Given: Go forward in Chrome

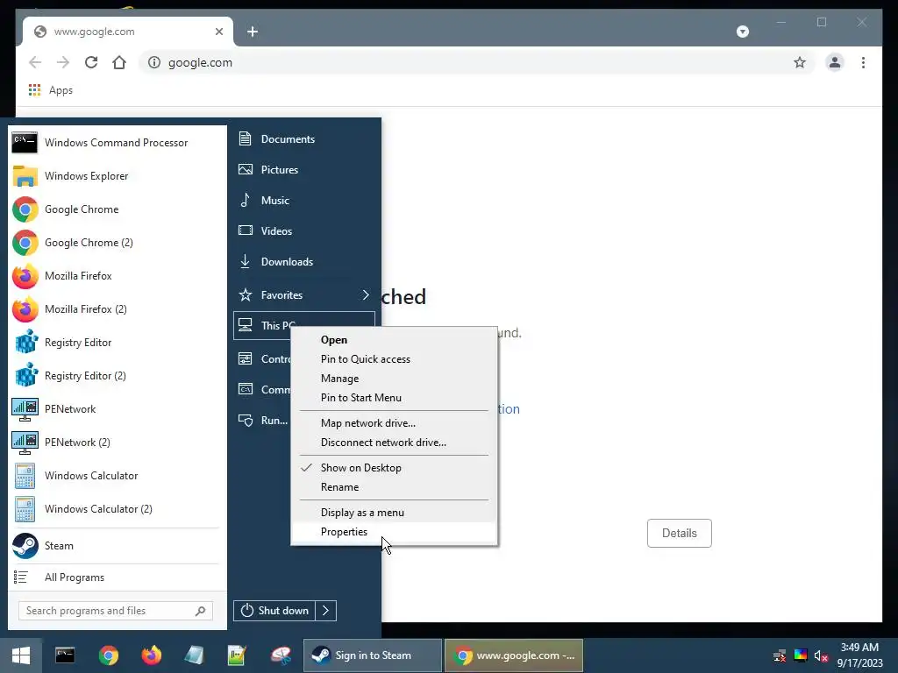Looking at the screenshot, I should pyautogui.click(x=63, y=62).
